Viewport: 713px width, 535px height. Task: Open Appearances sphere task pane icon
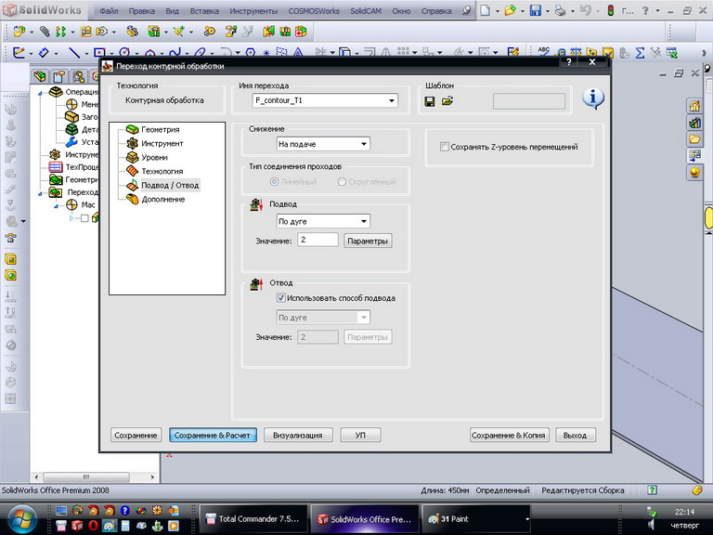(694, 173)
